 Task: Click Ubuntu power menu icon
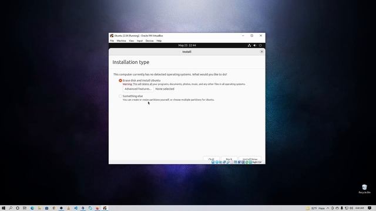point(260,46)
